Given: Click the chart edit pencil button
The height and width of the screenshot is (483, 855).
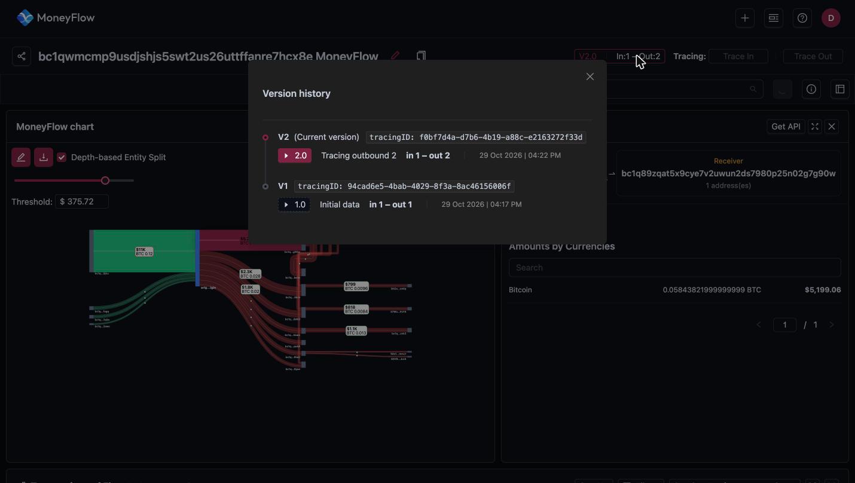Looking at the screenshot, I should (21, 157).
